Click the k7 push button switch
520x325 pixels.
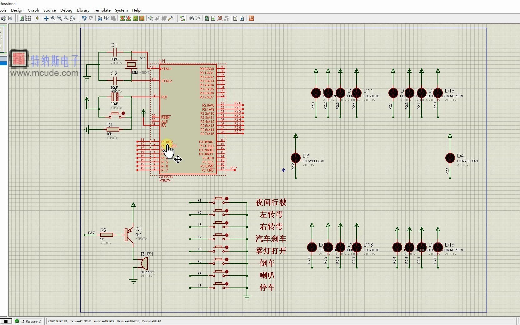coord(221,273)
